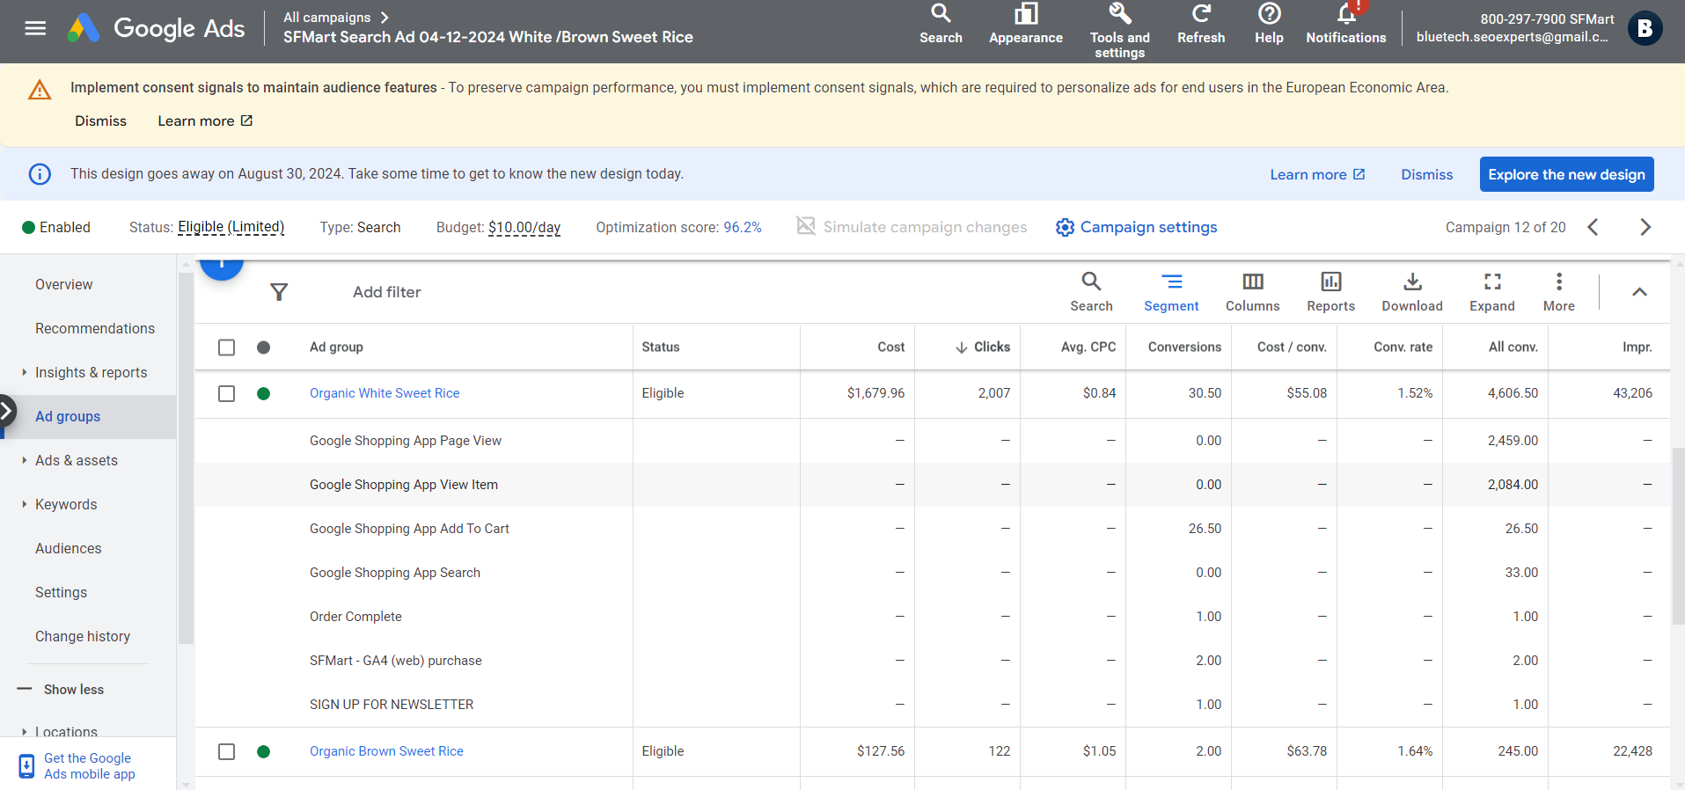The height and width of the screenshot is (790, 1685).
Task: Open Tools and settings
Action: [x=1119, y=31]
